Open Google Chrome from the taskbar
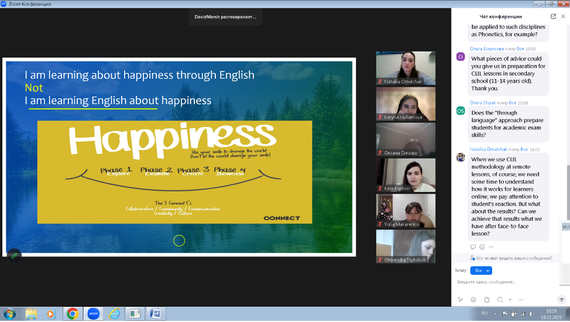 point(73,314)
